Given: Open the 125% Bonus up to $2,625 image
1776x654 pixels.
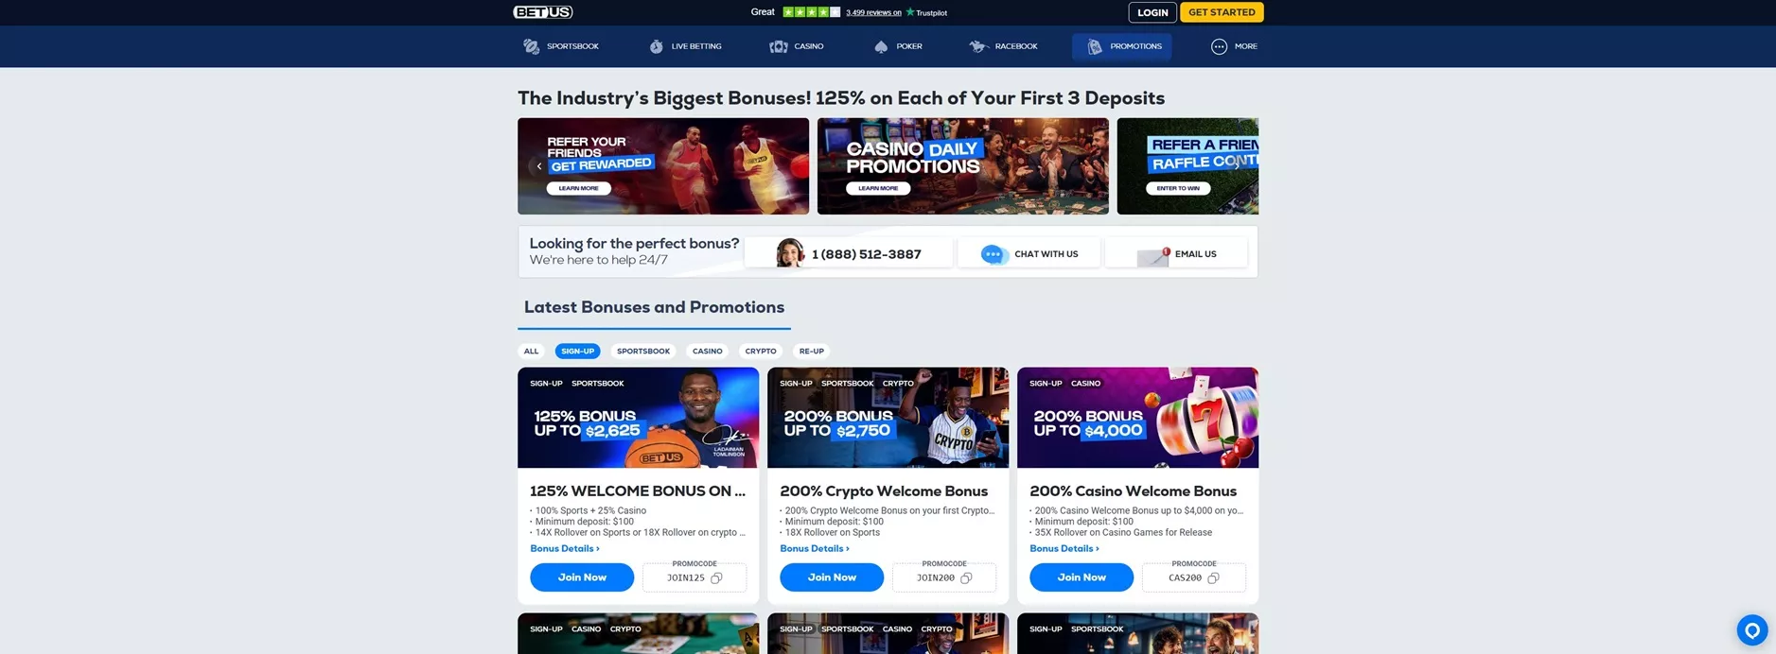Looking at the screenshot, I should (x=638, y=418).
